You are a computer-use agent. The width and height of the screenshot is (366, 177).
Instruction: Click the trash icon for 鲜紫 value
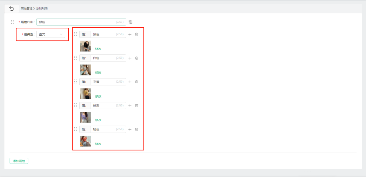pyautogui.click(x=137, y=106)
